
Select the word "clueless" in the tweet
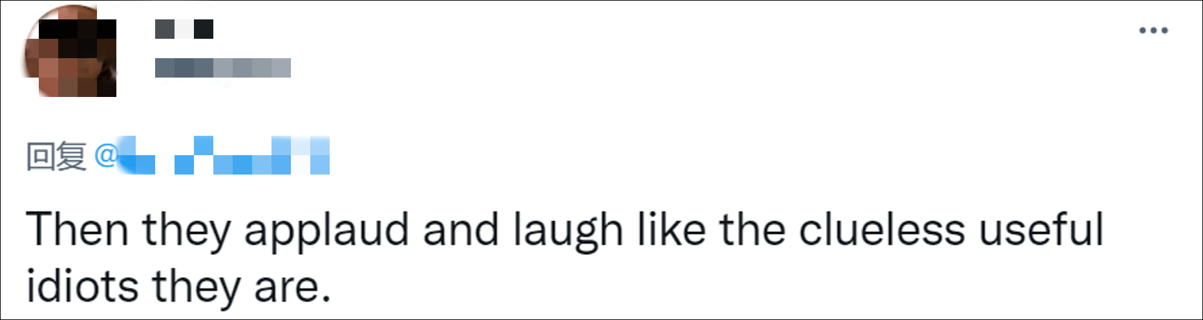click(881, 230)
